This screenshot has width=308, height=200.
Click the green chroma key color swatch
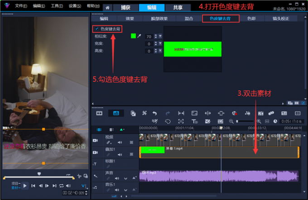[x=133, y=36]
